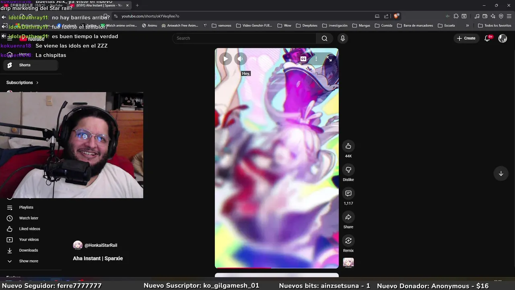The height and width of the screenshot is (290, 515).
Task: Go to the next Short with the down arrow
Action: (x=501, y=174)
